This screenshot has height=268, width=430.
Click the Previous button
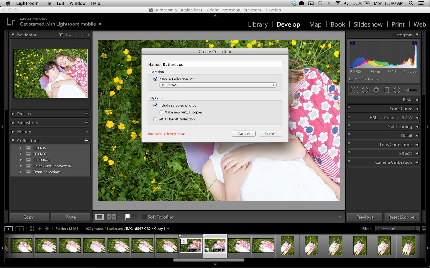pyautogui.click(x=364, y=217)
